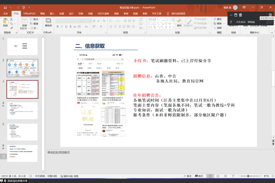Click the Find button in editing group
Screen dimensions: 275x183
(217, 19)
